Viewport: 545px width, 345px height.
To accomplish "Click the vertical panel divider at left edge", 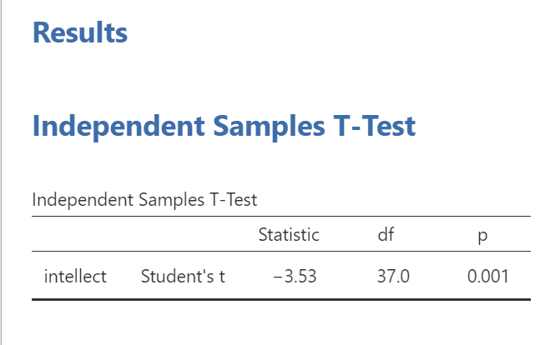I will [x=3, y=167].
